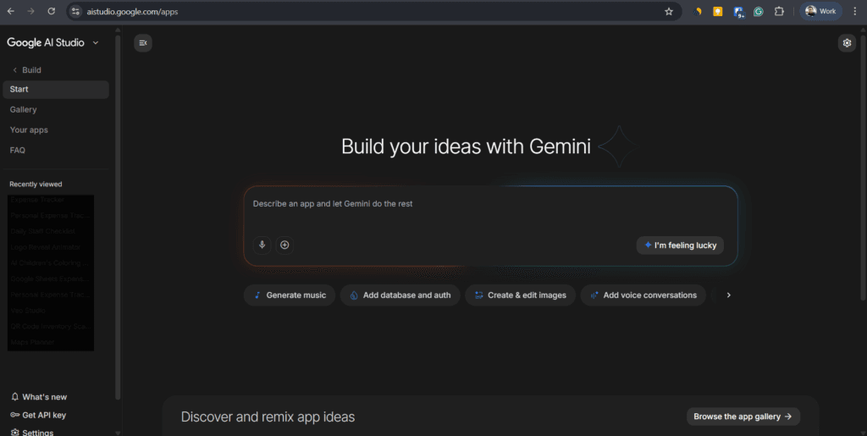Click the main page vertical scrollbar
867x436 pixels.
864,166
